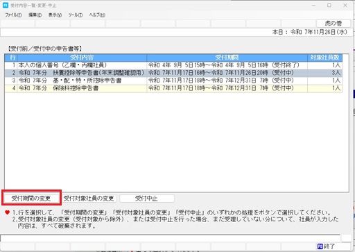Click period cell of 保険料控除申告書 row
The image size is (355, 252).
[x=227, y=88]
